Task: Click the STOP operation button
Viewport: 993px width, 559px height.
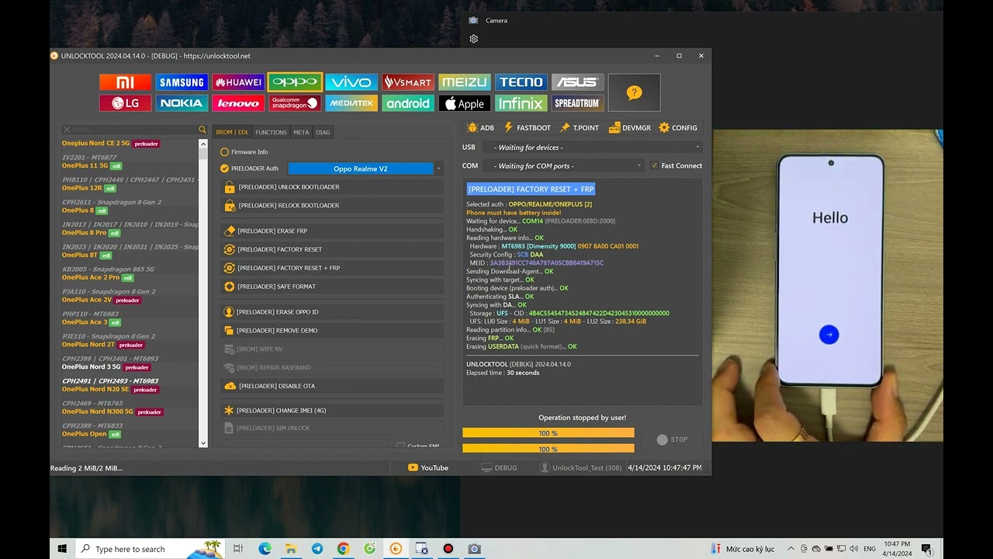Action: click(671, 439)
